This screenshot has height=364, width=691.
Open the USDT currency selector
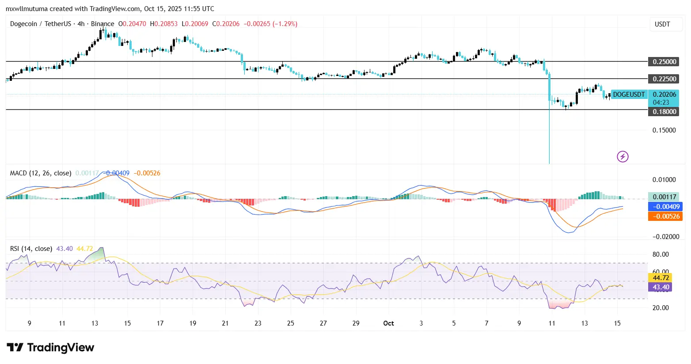point(662,24)
